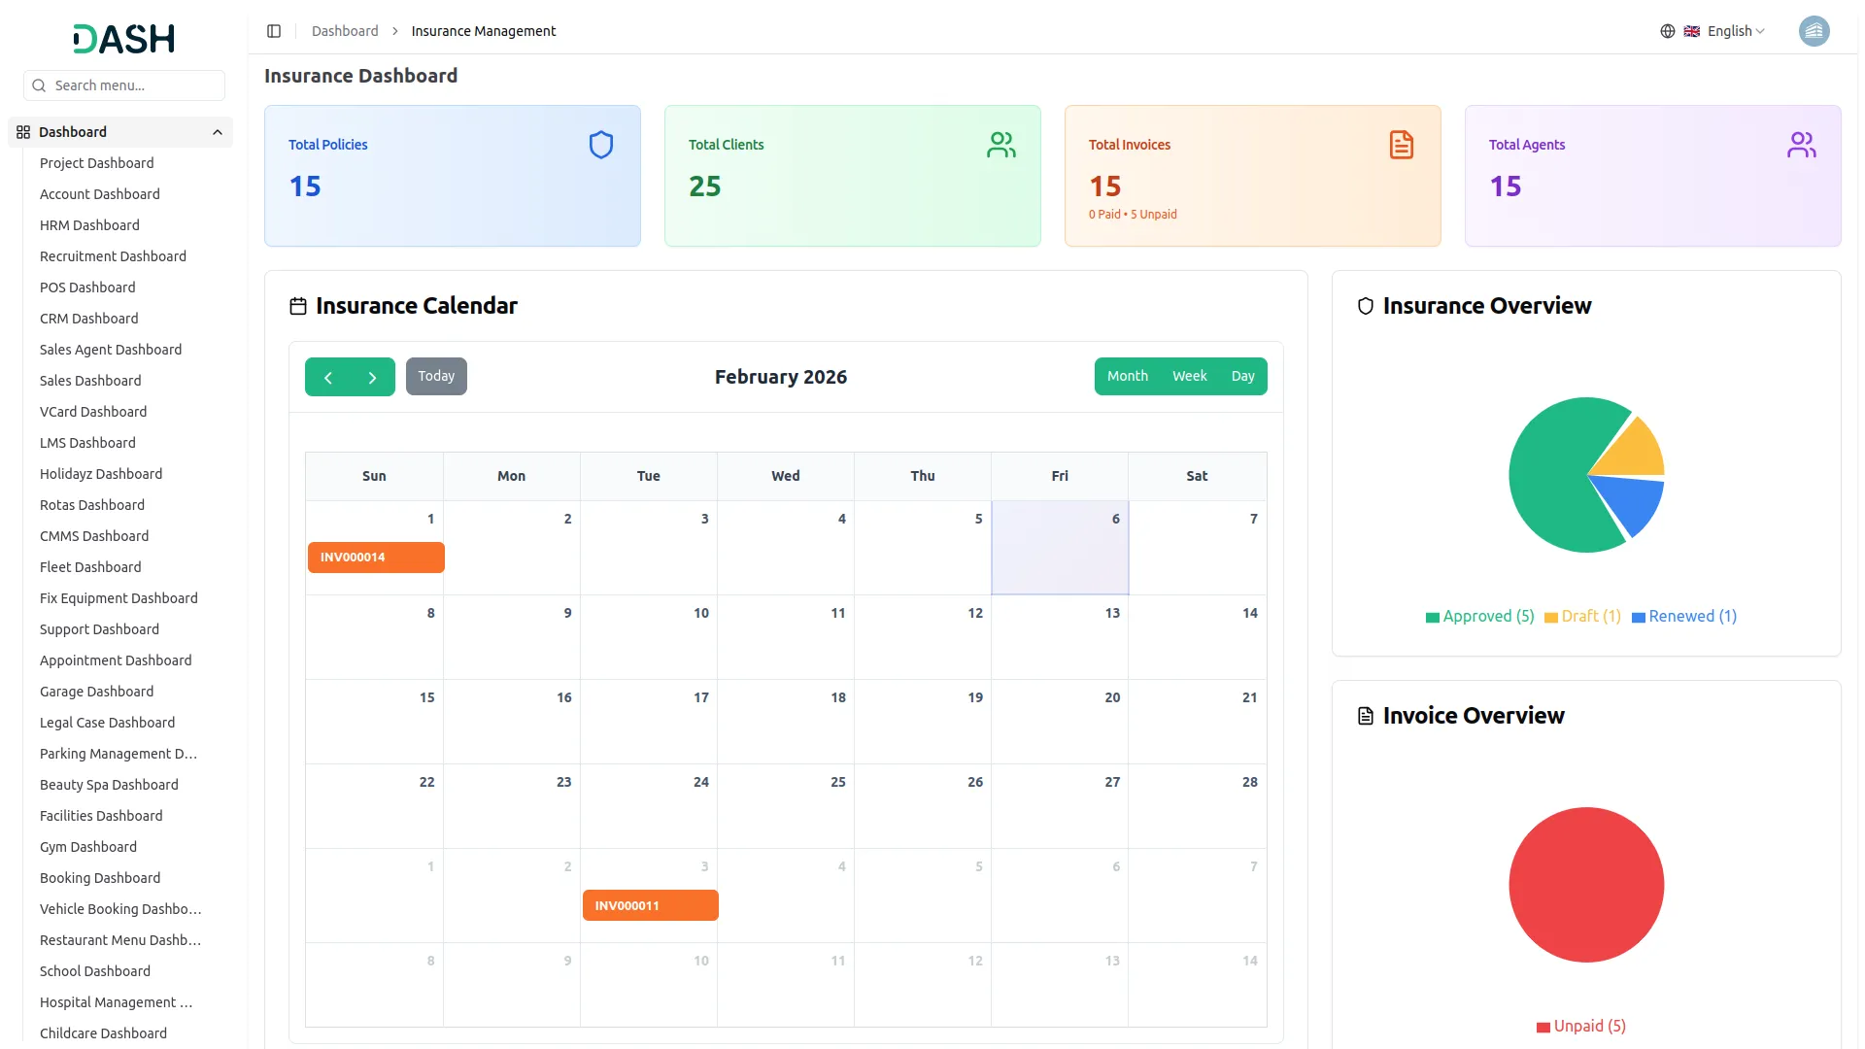Click the Insurance Overview shield icon
Screen dimensions: 1865x1049
click(1365, 305)
